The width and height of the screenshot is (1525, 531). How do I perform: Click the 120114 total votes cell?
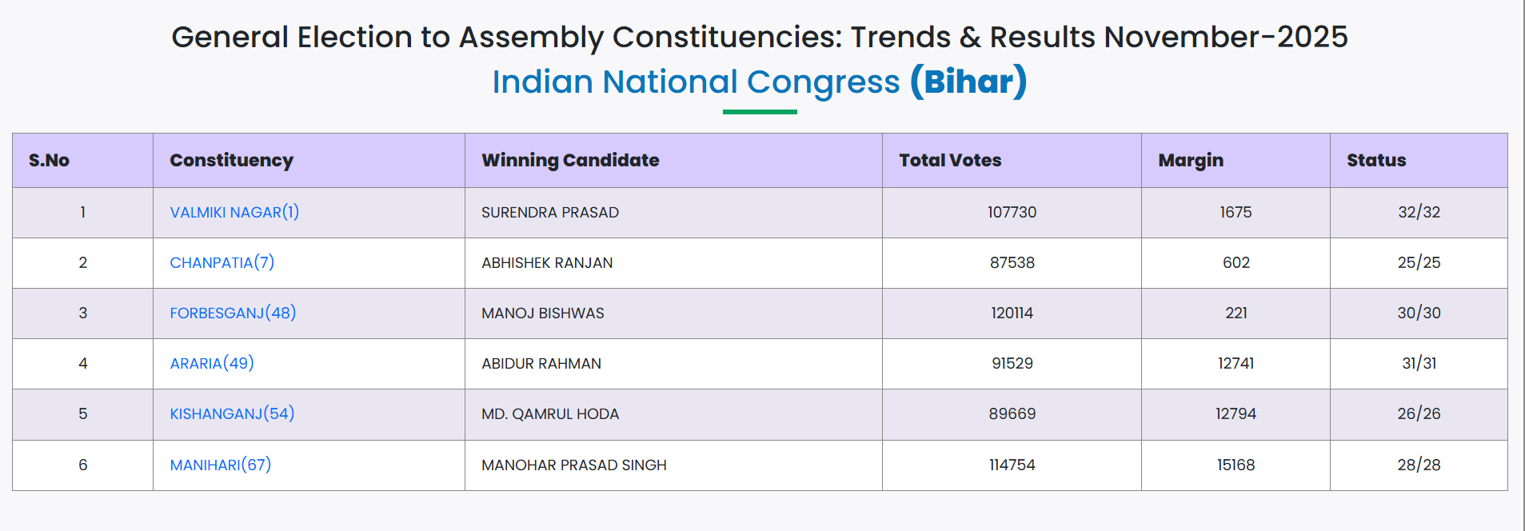point(1012,313)
